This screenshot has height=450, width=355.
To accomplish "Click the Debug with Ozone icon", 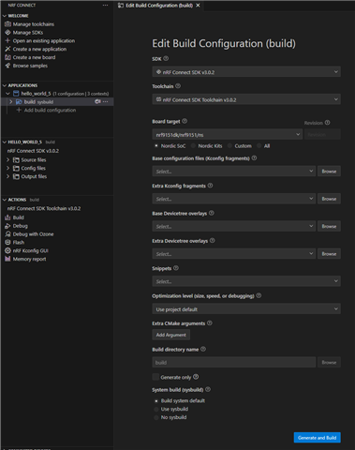I will click(7, 234).
